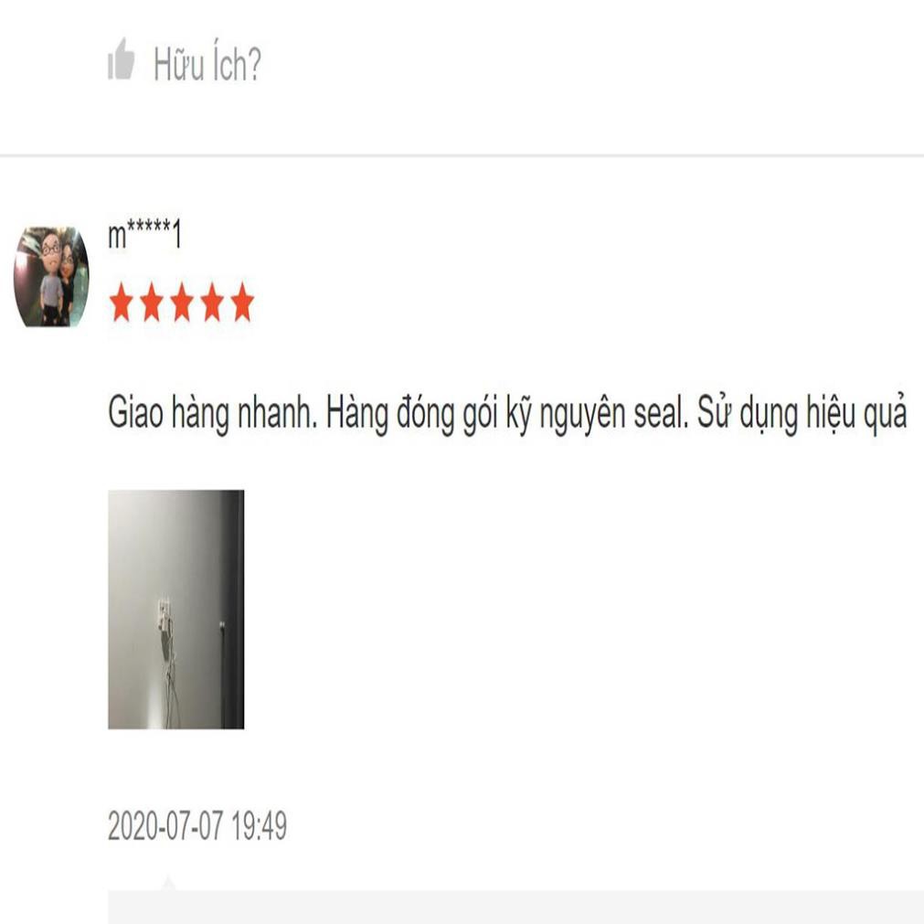Open reviewer m*****1's avatar picture

(51, 276)
